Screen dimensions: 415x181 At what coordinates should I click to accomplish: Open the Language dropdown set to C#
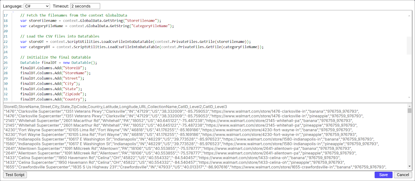(37, 6)
